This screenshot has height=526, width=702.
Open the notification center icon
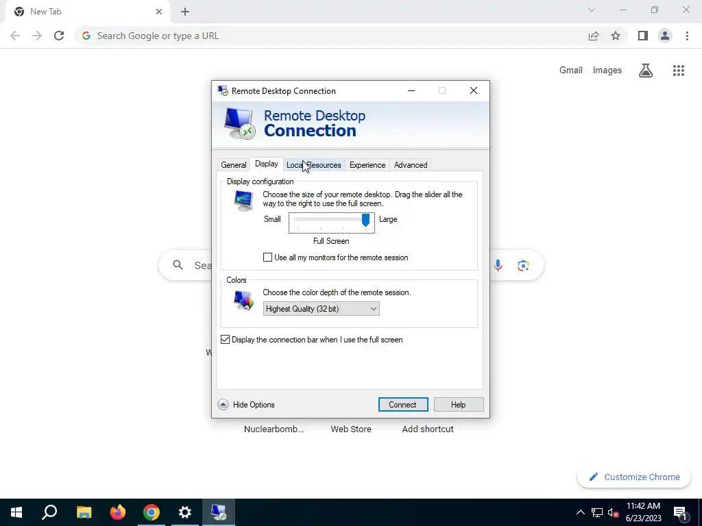point(680,512)
